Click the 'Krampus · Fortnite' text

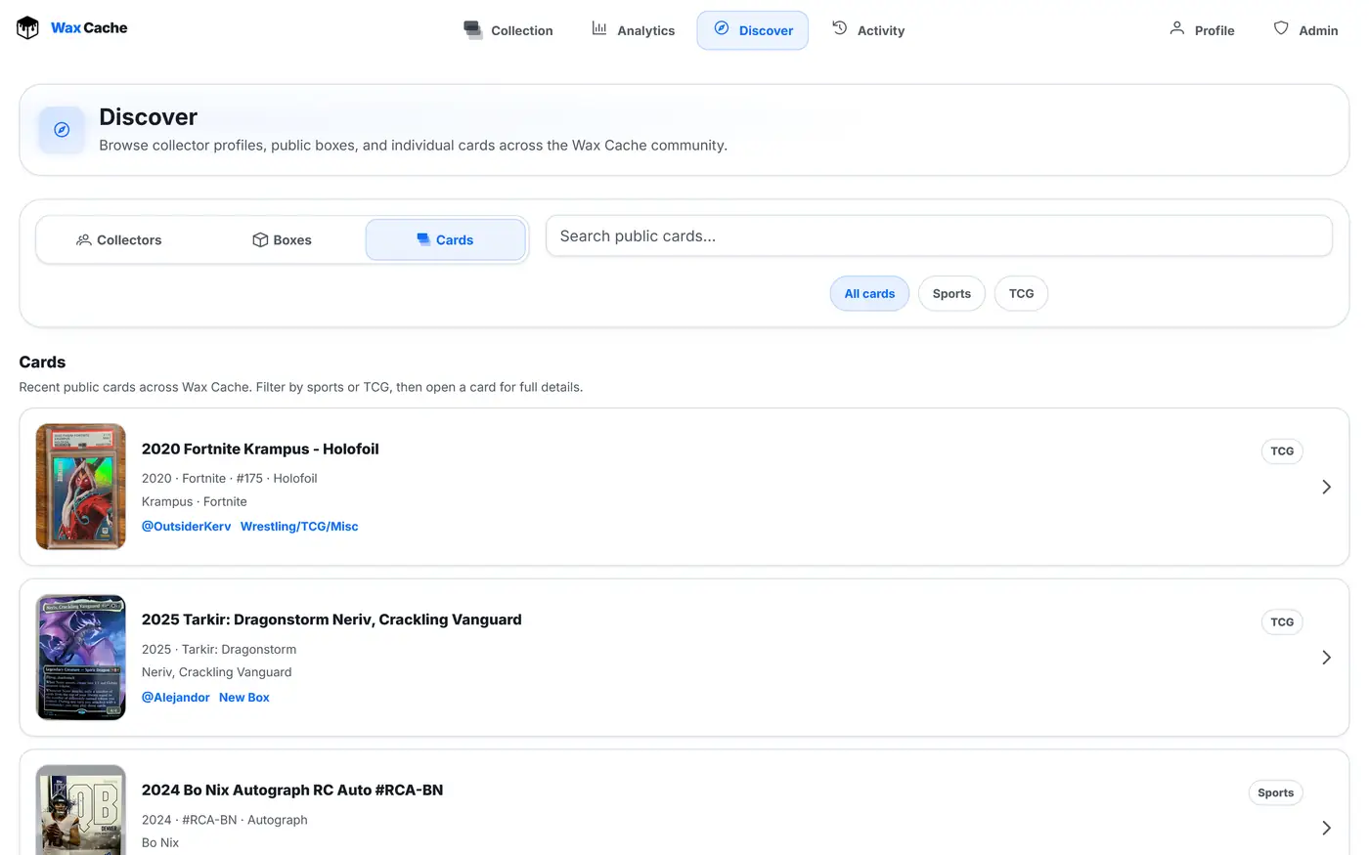click(195, 502)
